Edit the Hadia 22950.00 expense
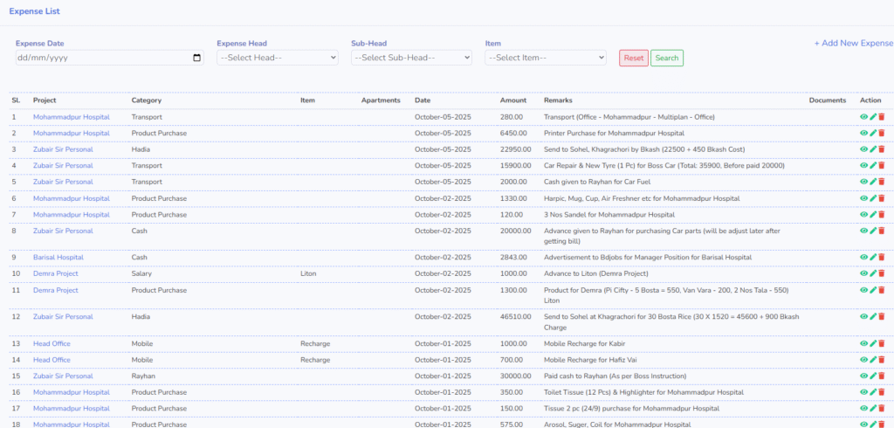 (873, 149)
